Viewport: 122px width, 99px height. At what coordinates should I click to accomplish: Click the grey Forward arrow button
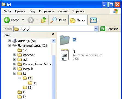[31, 20]
